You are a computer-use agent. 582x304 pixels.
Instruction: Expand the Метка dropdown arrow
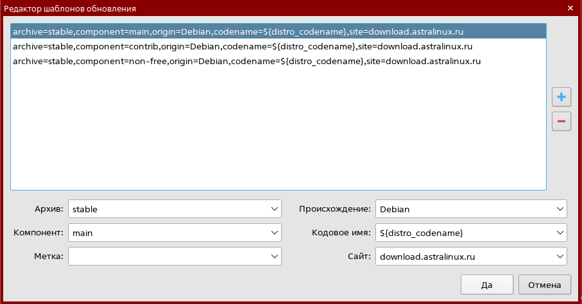[x=275, y=257]
